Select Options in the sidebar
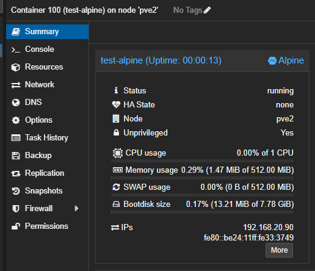Image resolution: width=315 pixels, height=271 pixels. coord(47,120)
